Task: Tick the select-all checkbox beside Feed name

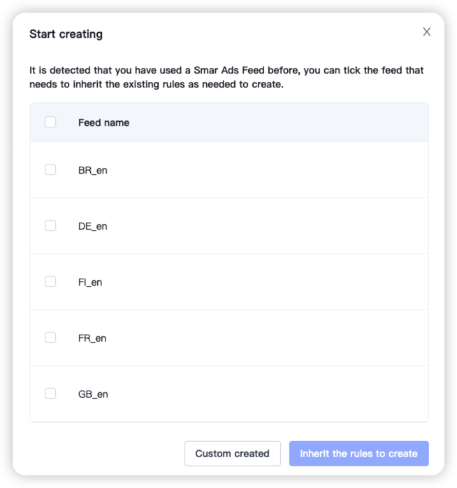Action: (x=50, y=122)
